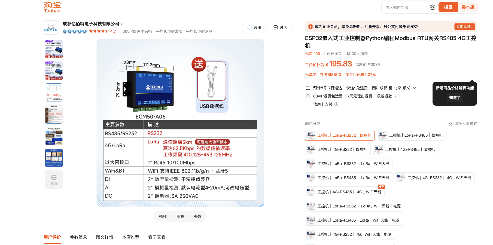Select recommended option 4G+RS485 | 4G、WiFi天线
Screen dimensions: 493x245
(345, 192)
